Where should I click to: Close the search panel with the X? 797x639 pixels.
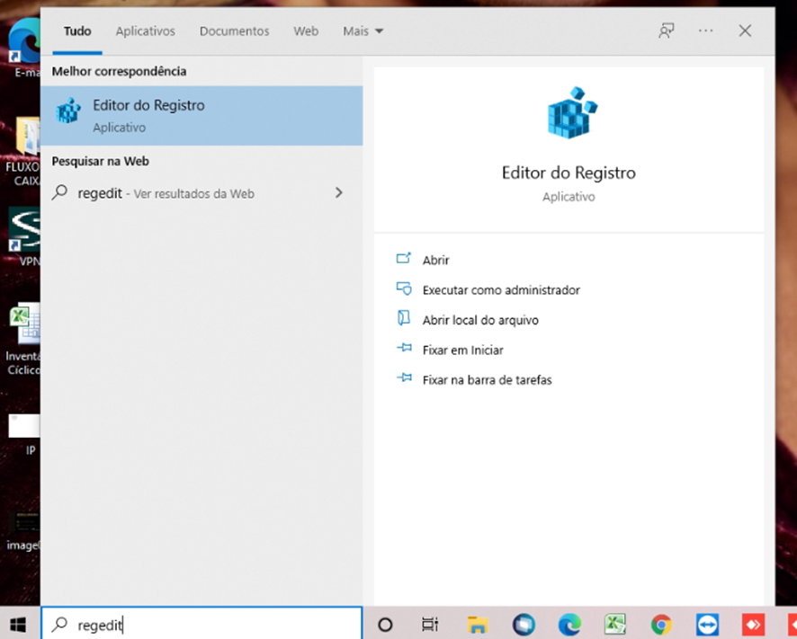pyautogui.click(x=745, y=31)
